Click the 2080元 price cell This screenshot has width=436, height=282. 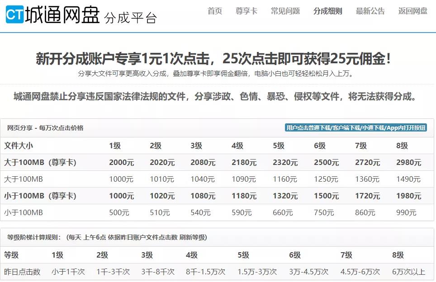203,163
